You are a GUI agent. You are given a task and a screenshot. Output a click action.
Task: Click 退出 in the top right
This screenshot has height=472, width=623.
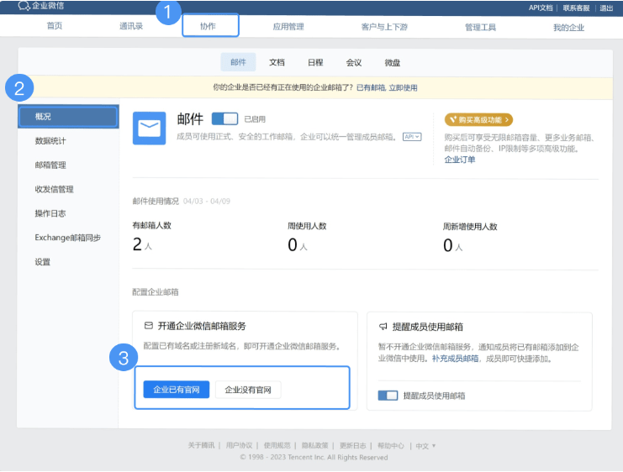point(605,8)
